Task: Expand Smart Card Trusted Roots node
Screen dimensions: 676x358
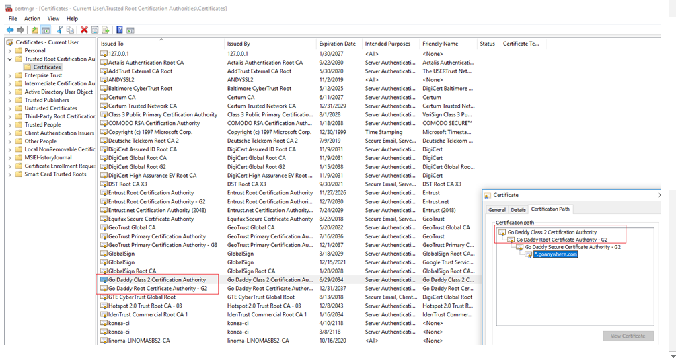Action: point(10,174)
